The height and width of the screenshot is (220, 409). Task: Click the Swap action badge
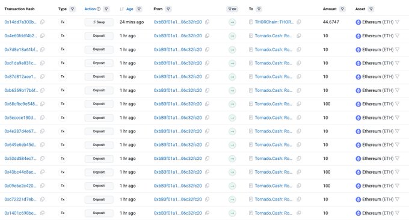(x=99, y=22)
